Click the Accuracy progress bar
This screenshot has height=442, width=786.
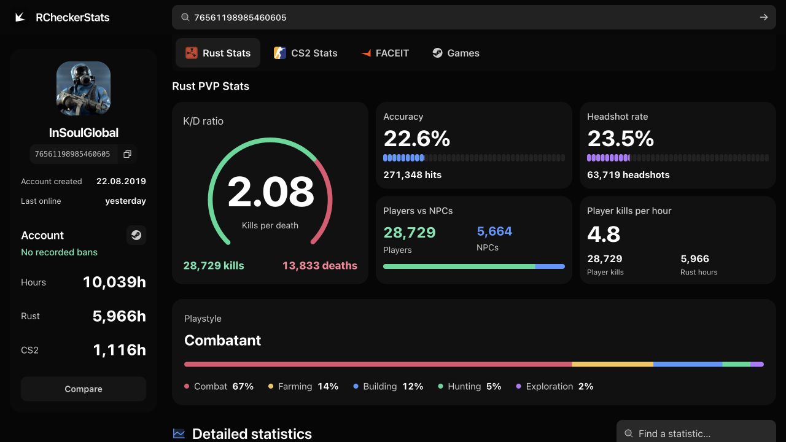coord(474,158)
